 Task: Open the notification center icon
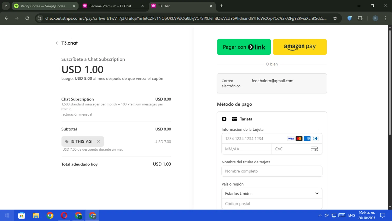pyautogui.click(x=383, y=216)
